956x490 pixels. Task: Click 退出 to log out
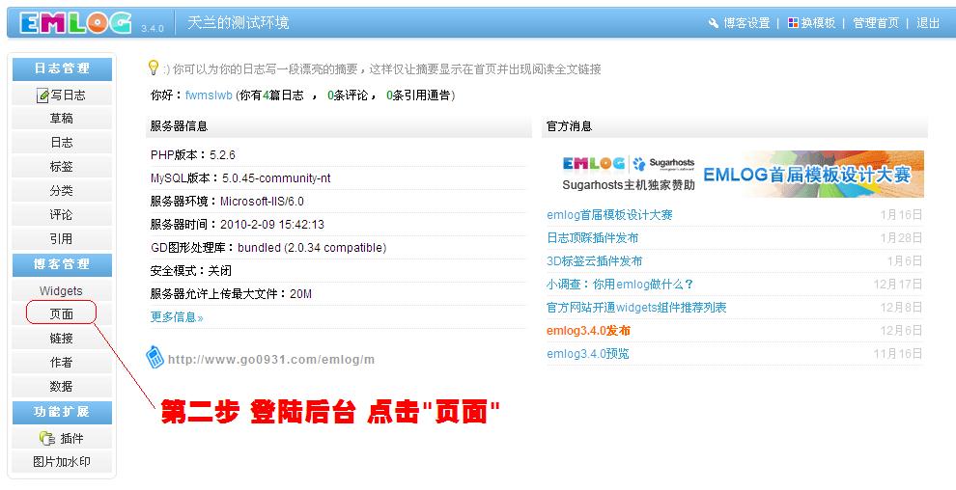tap(928, 23)
